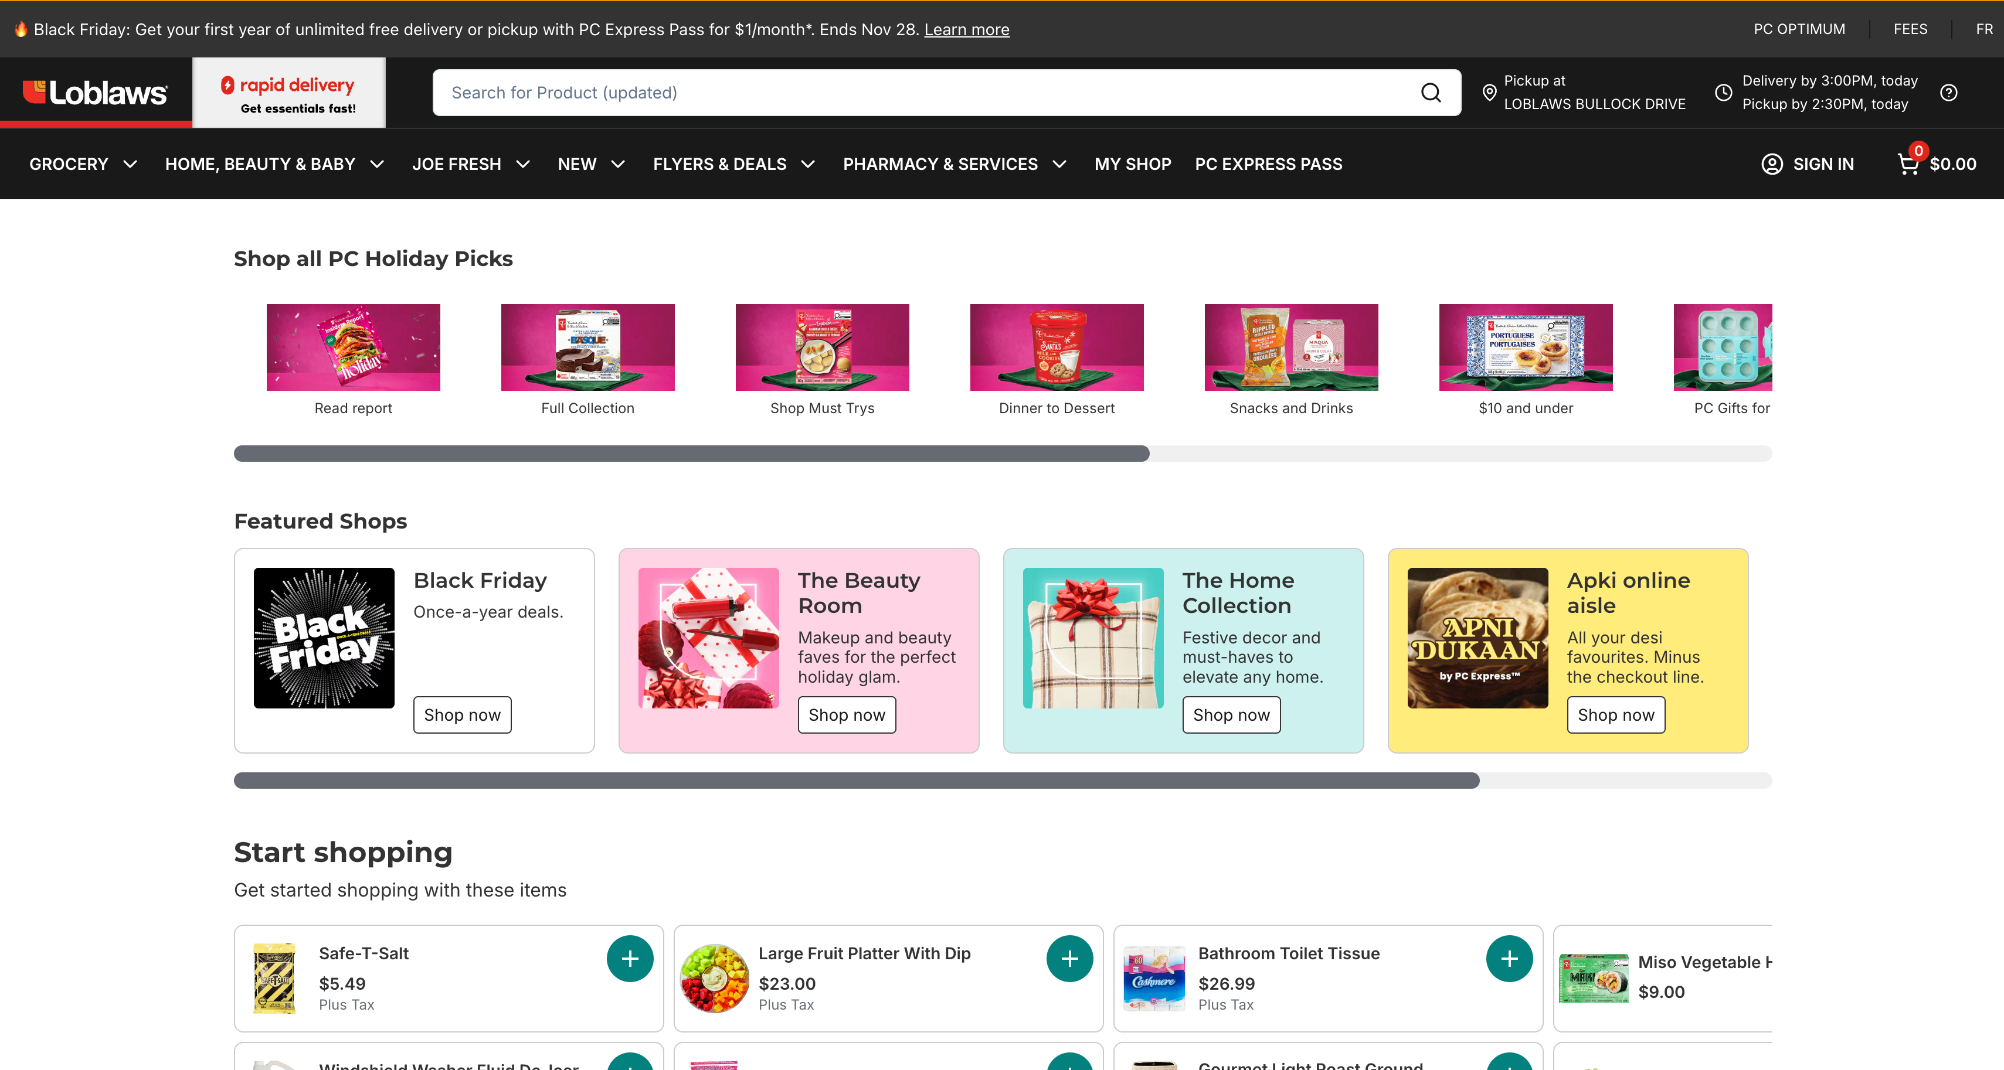Click Delivery by 3:00PM today text
2004x1070 pixels.
tap(1830, 81)
